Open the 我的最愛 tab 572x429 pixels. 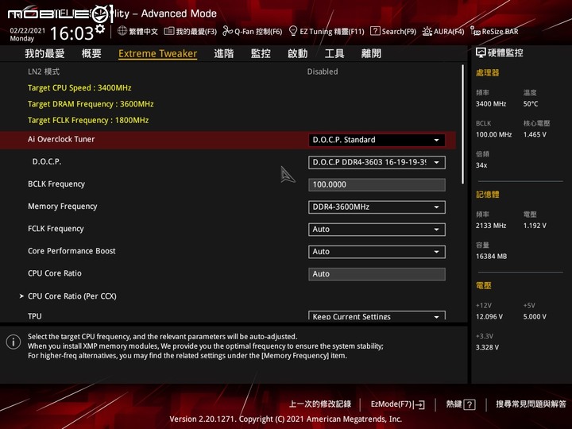[x=44, y=54]
